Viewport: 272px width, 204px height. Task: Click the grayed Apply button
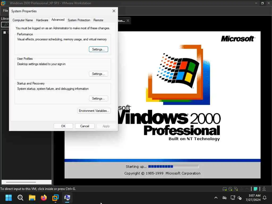(x=106, y=126)
